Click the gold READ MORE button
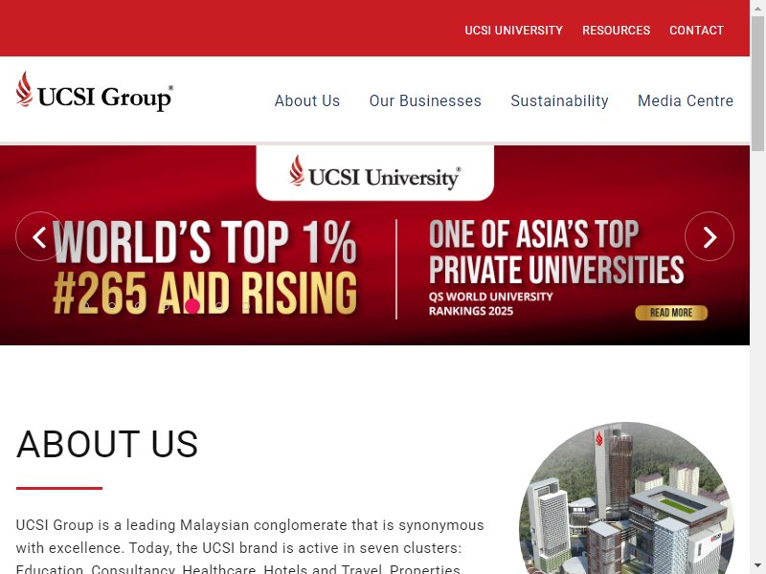The height and width of the screenshot is (574, 766). 671,313
